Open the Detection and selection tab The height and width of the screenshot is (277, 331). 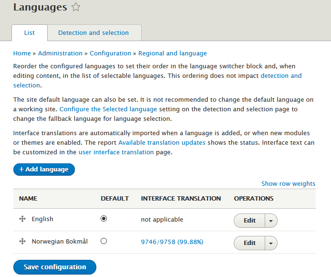(x=93, y=33)
